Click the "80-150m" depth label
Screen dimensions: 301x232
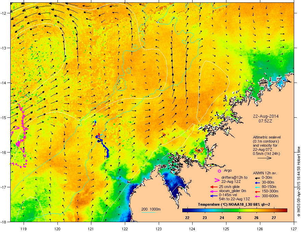[269, 187]
